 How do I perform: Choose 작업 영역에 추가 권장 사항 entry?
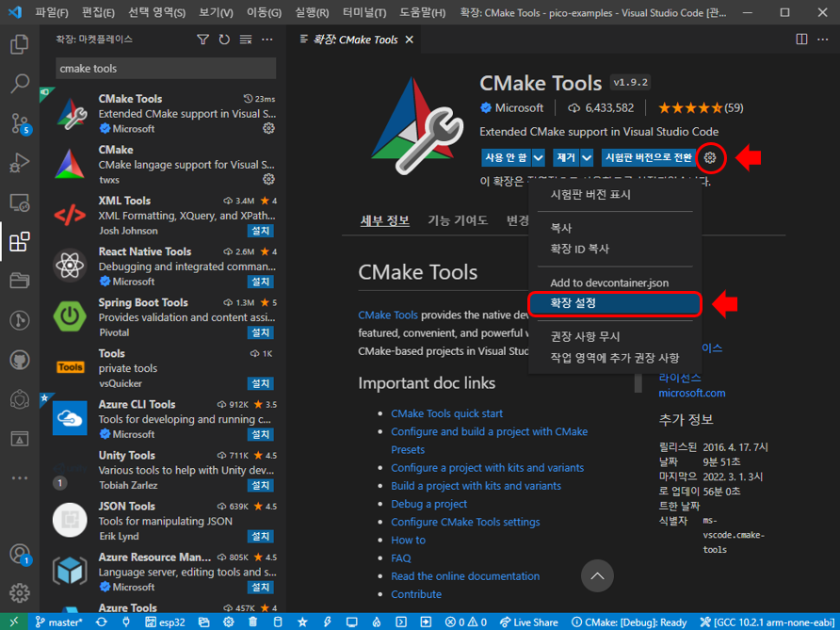[x=615, y=358]
